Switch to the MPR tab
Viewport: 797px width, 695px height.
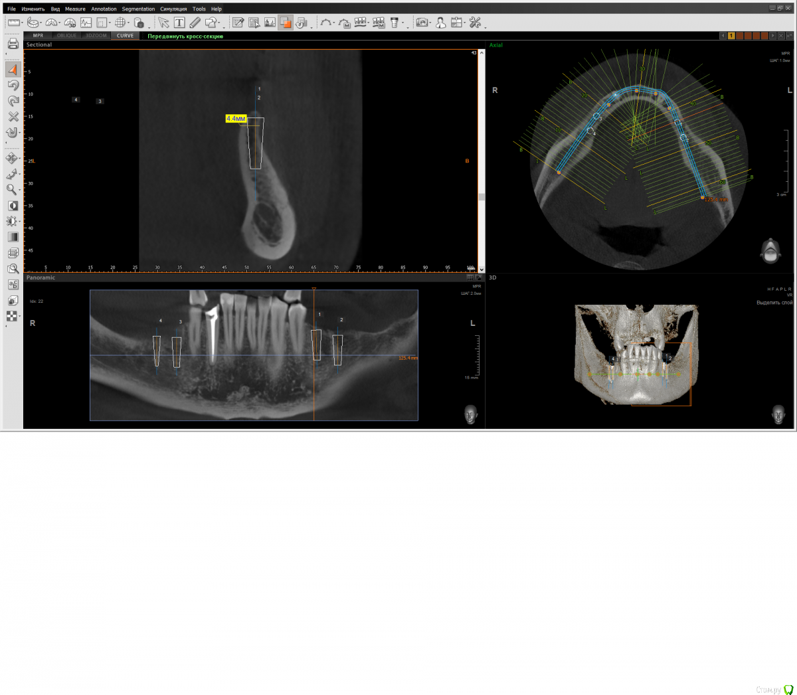coord(38,36)
